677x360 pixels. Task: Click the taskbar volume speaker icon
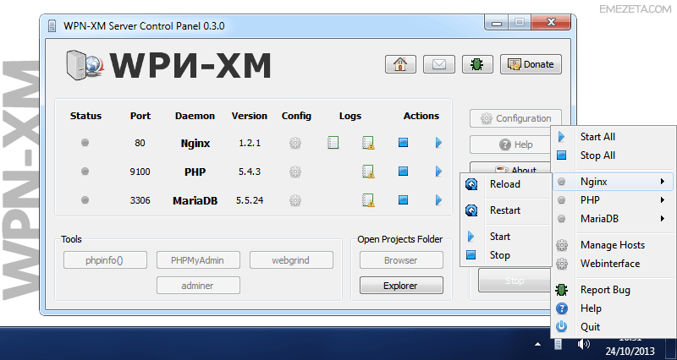click(583, 344)
